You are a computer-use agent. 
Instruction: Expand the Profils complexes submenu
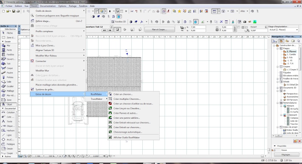coord(57,31)
